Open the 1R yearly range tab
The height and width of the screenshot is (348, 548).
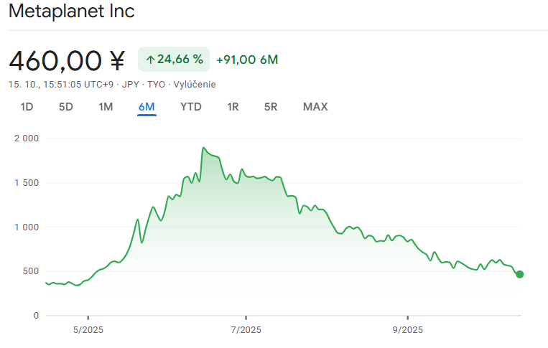[233, 107]
